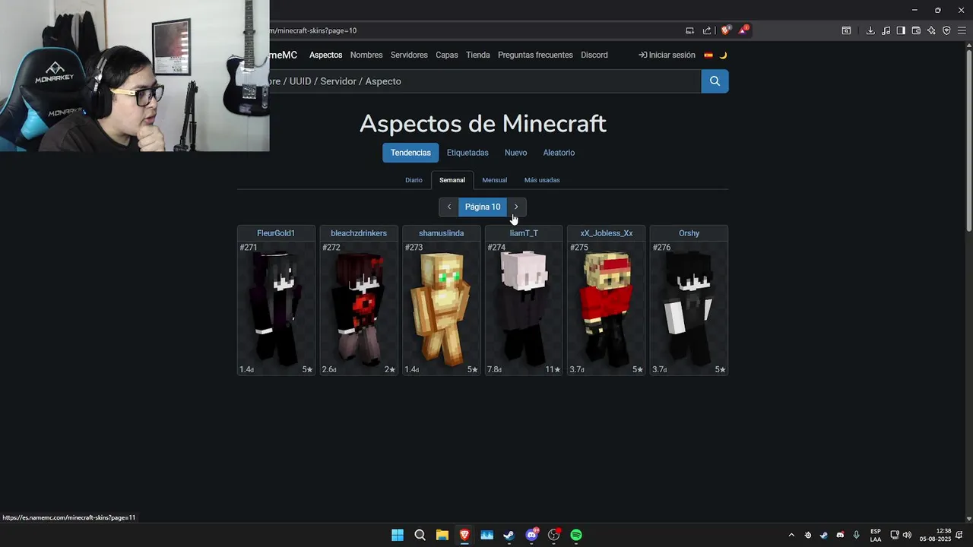This screenshot has width=973, height=547.
Task: Open the taskbar clock and date
Action: 935,535
